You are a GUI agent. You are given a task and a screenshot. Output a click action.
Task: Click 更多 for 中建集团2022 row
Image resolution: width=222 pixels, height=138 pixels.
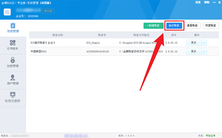point(193,51)
